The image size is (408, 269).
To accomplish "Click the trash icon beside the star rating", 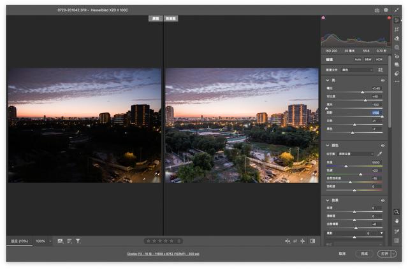I will 179,241.
